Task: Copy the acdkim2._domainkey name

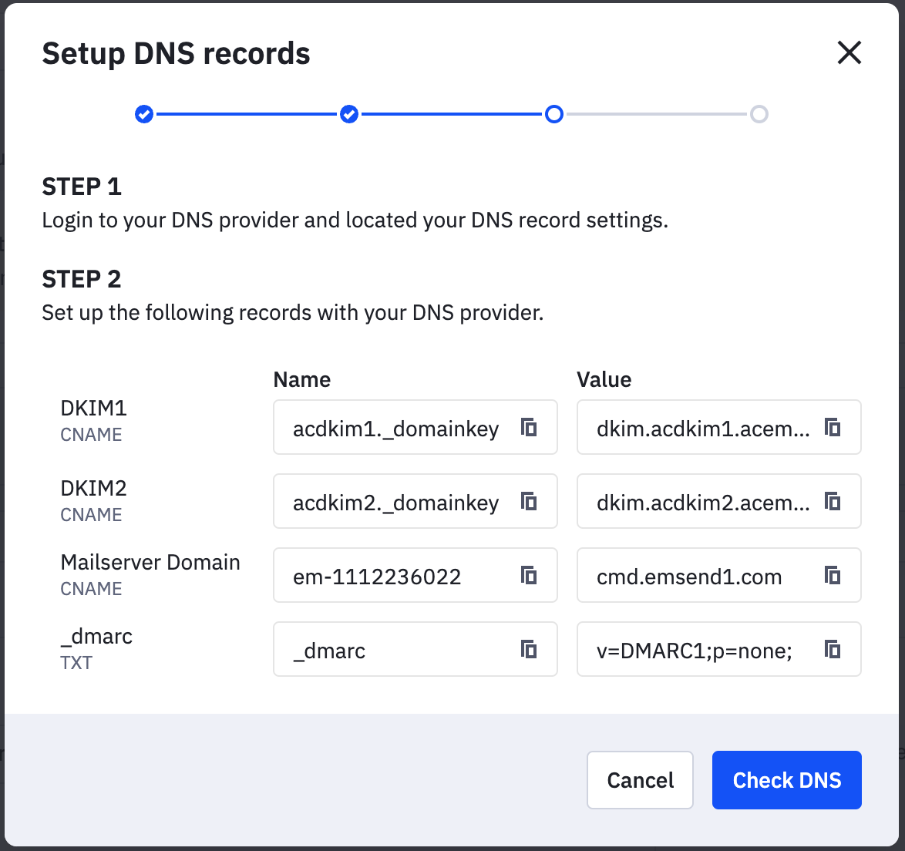Action: point(530,501)
